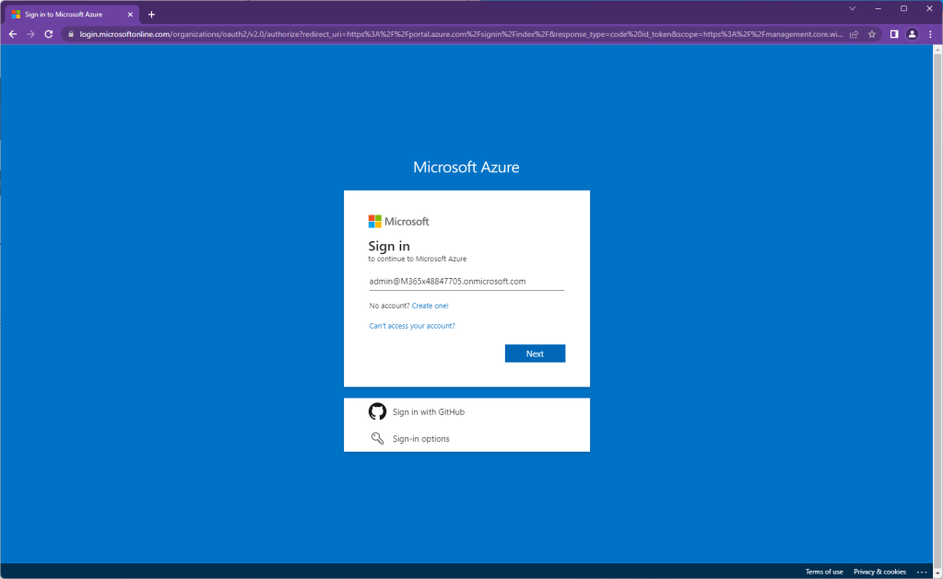Expand the tab search chevron
This screenshot has height=579, width=943.
pos(850,8)
